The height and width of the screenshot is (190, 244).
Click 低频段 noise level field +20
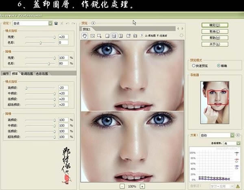pos(63,99)
